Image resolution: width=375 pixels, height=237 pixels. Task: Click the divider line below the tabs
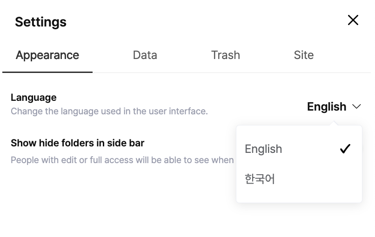(233, 73)
